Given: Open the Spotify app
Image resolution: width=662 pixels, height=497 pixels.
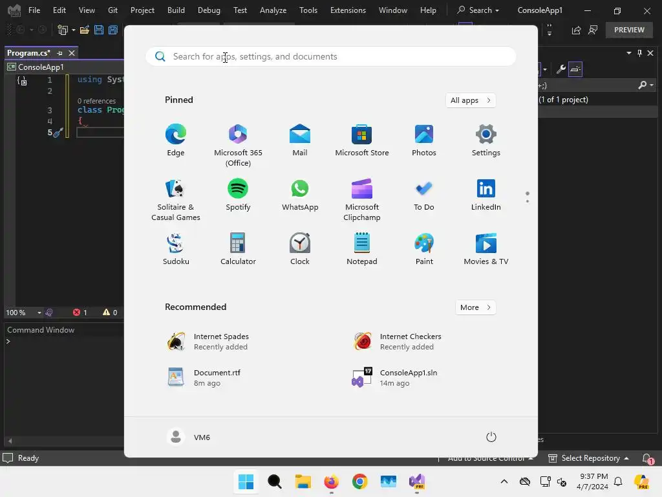Looking at the screenshot, I should 238,195.
